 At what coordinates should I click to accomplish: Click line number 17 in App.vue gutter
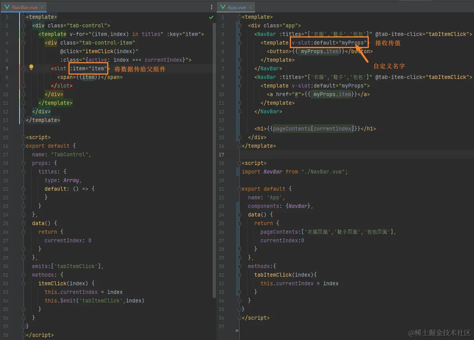(x=221, y=155)
